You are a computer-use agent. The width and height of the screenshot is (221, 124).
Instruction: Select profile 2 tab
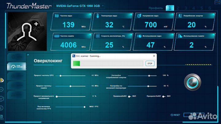178,8
